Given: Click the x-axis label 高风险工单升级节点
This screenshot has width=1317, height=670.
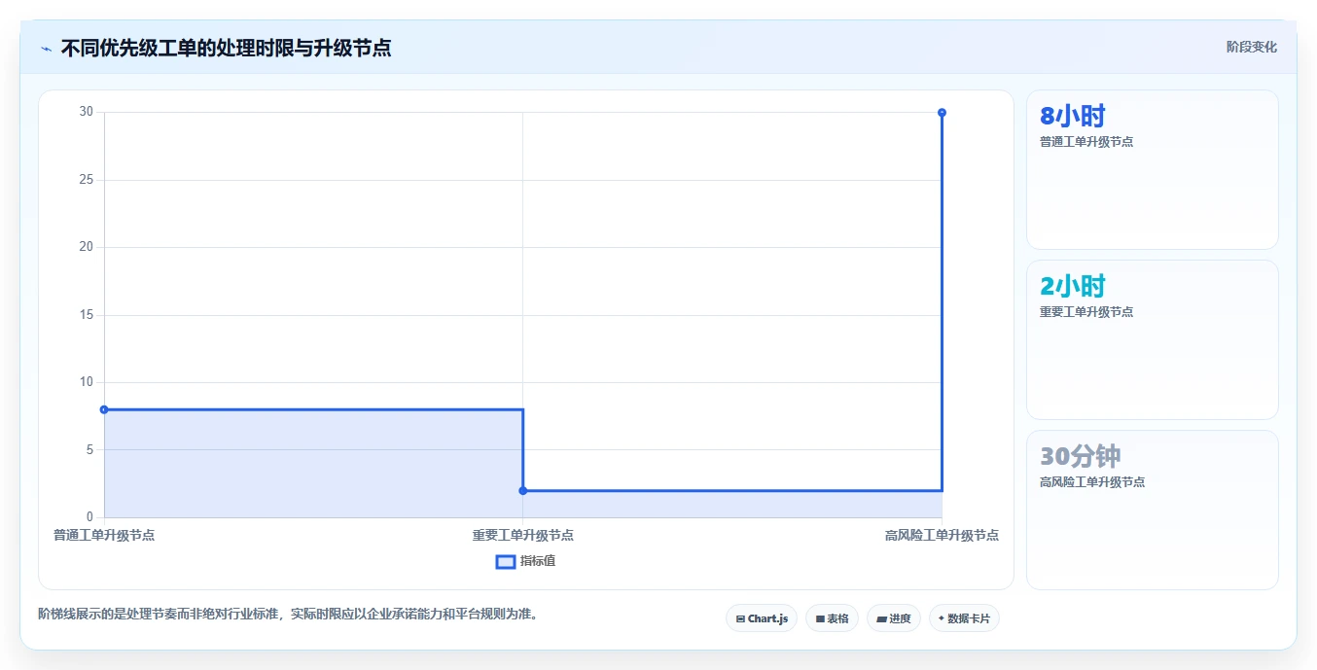Looking at the screenshot, I should [x=942, y=536].
